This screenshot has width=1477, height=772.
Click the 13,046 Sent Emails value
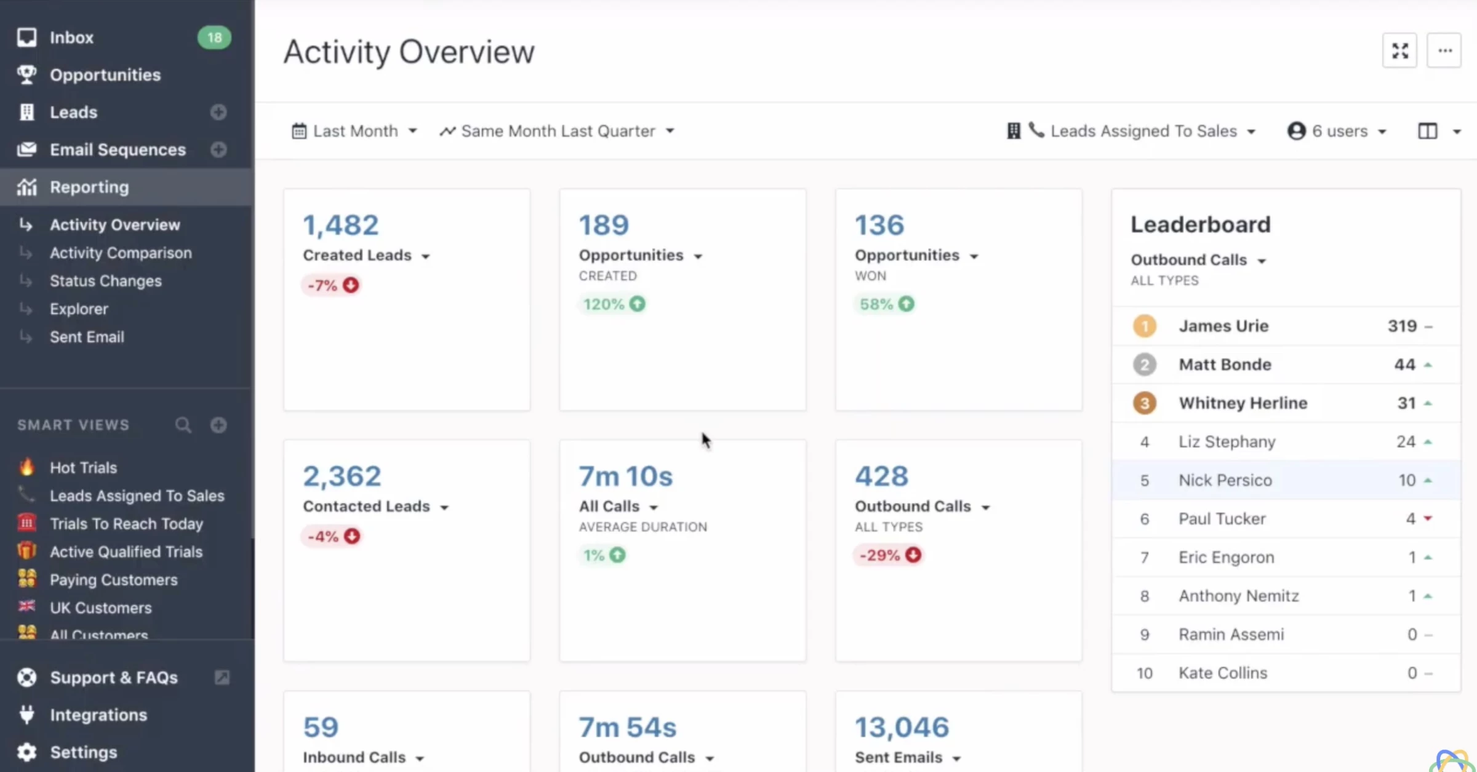[902, 727]
